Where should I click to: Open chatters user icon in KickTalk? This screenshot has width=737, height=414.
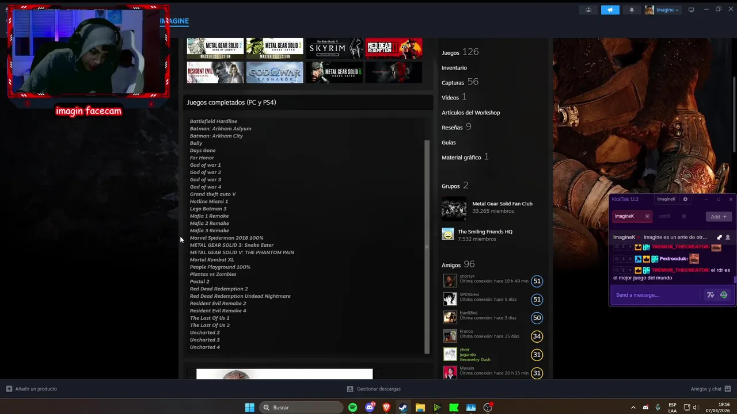[x=728, y=237]
